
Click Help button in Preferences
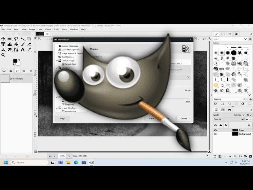(62, 119)
